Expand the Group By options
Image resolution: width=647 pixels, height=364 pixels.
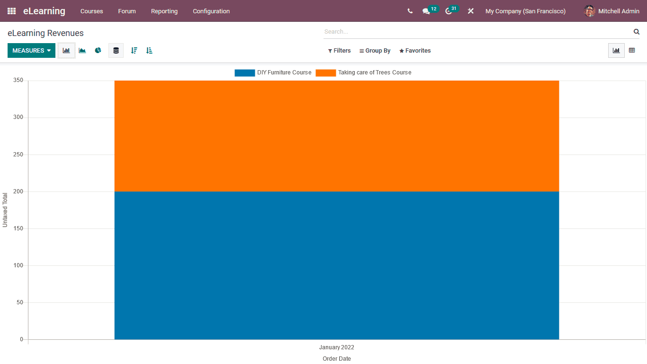coord(375,50)
